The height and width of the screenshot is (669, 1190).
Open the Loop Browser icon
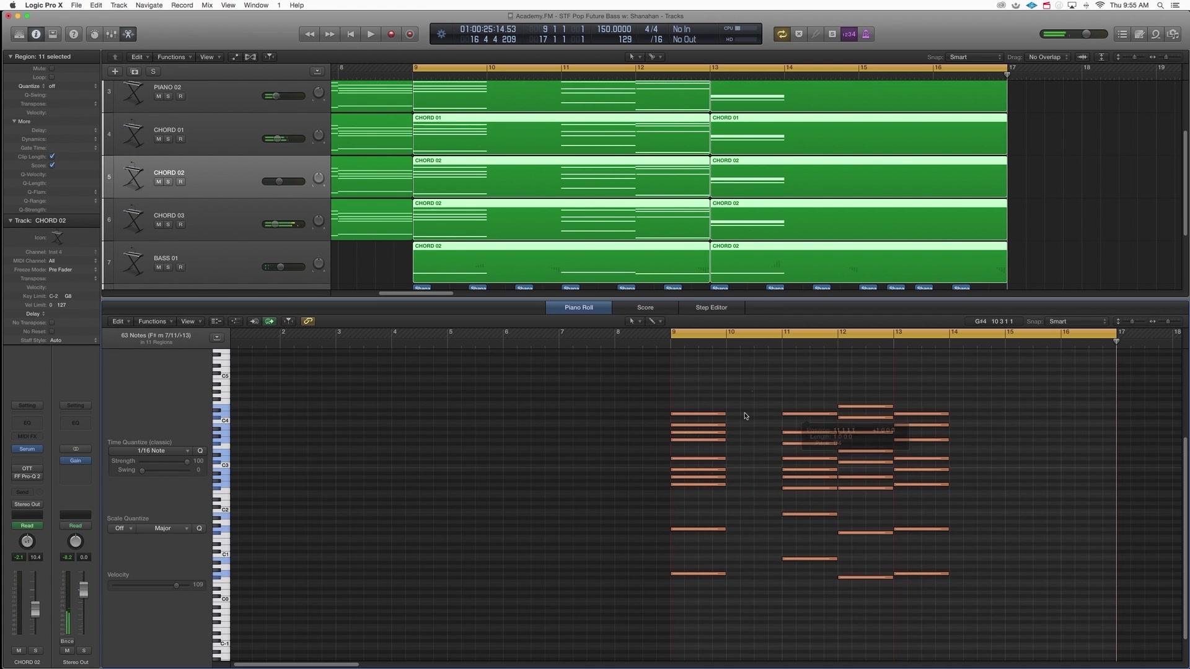pyautogui.click(x=1155, y=34)
